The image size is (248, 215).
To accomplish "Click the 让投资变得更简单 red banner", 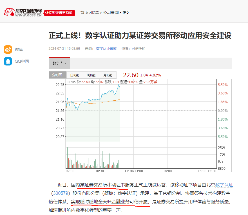I will coord(59,13).
